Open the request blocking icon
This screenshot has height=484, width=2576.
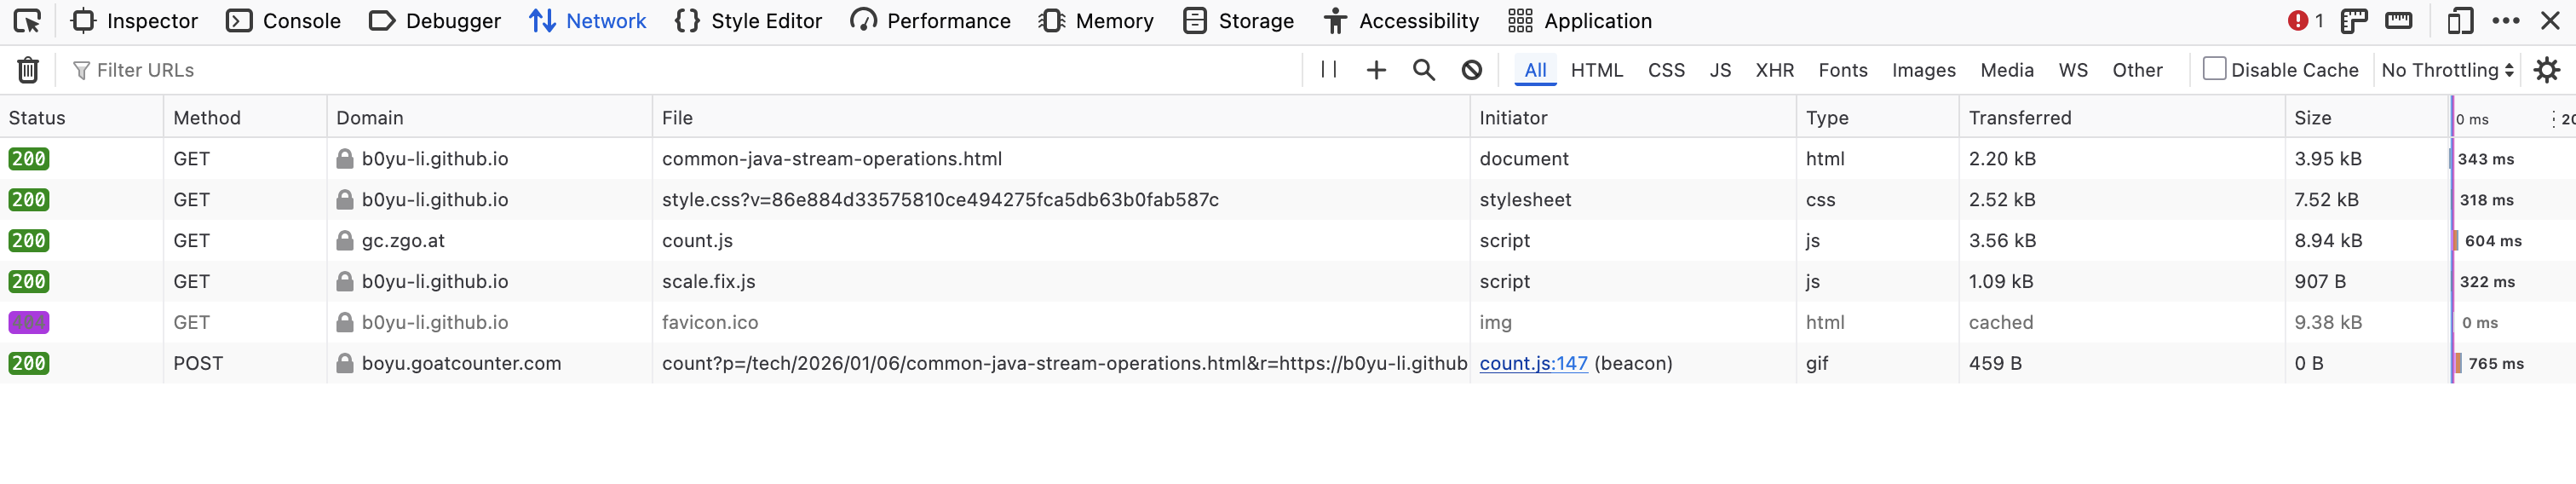coord(1471,70)
